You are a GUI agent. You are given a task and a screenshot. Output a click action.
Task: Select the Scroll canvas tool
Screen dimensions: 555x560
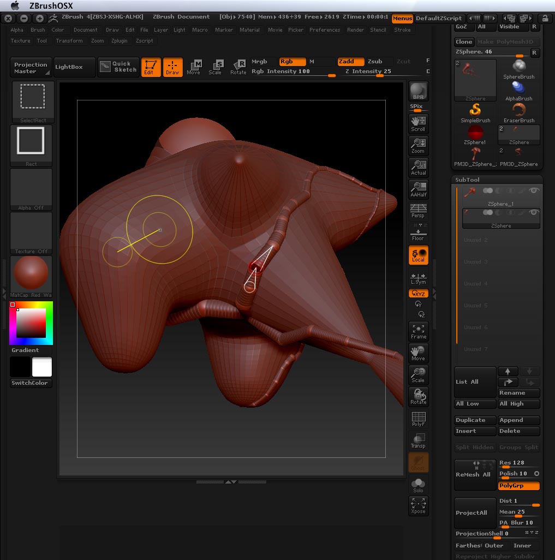(418, 124)
